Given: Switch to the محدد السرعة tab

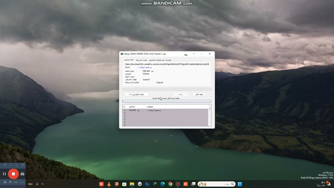Looking at the screenshot, I should (141, 60).
